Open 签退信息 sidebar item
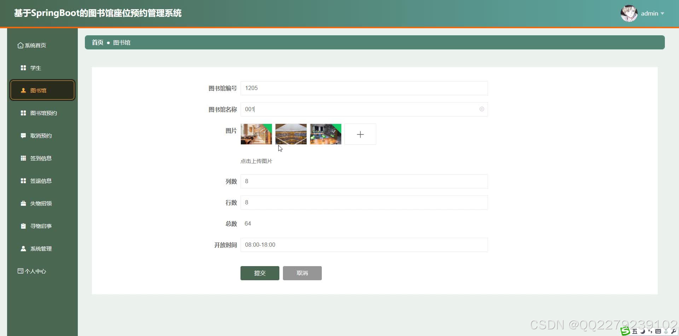 click(42, 181)
